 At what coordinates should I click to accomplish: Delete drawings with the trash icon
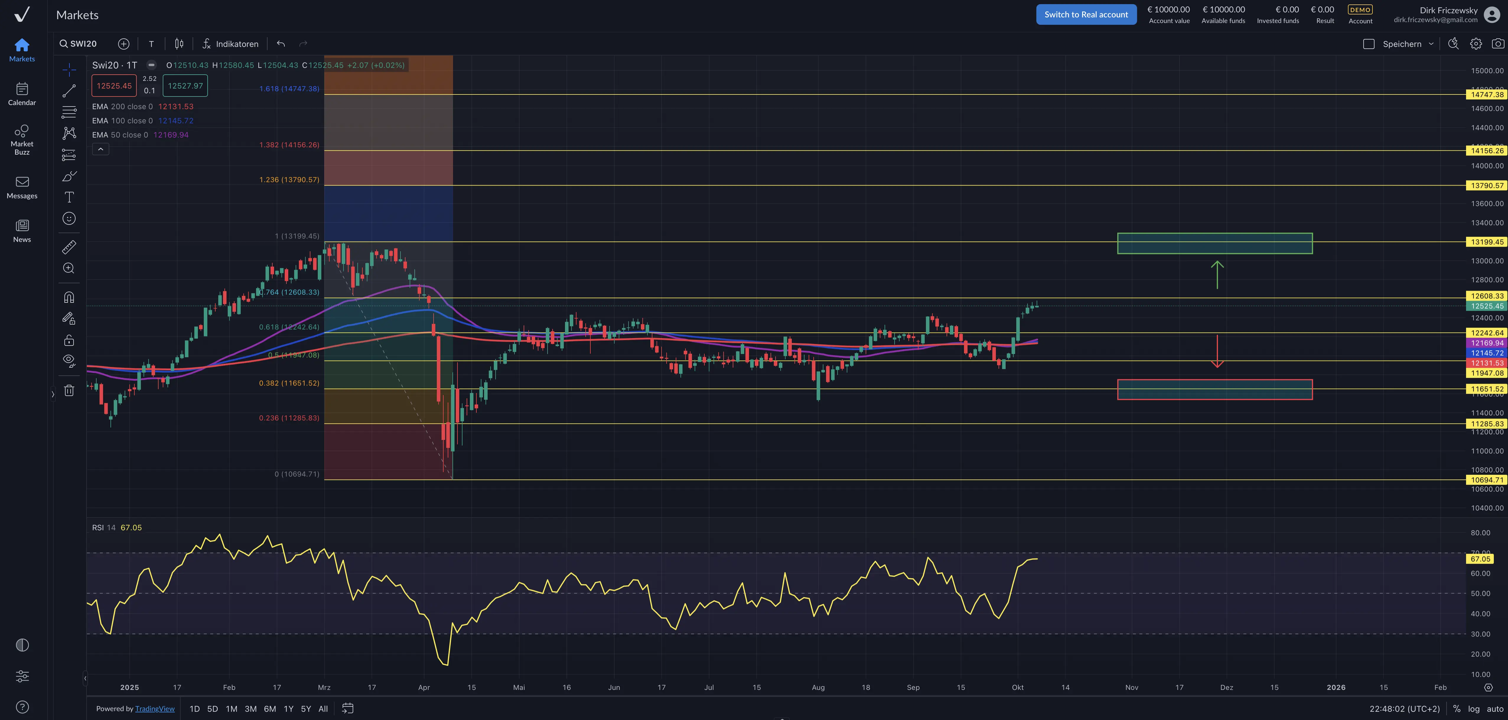click(69, 390)
